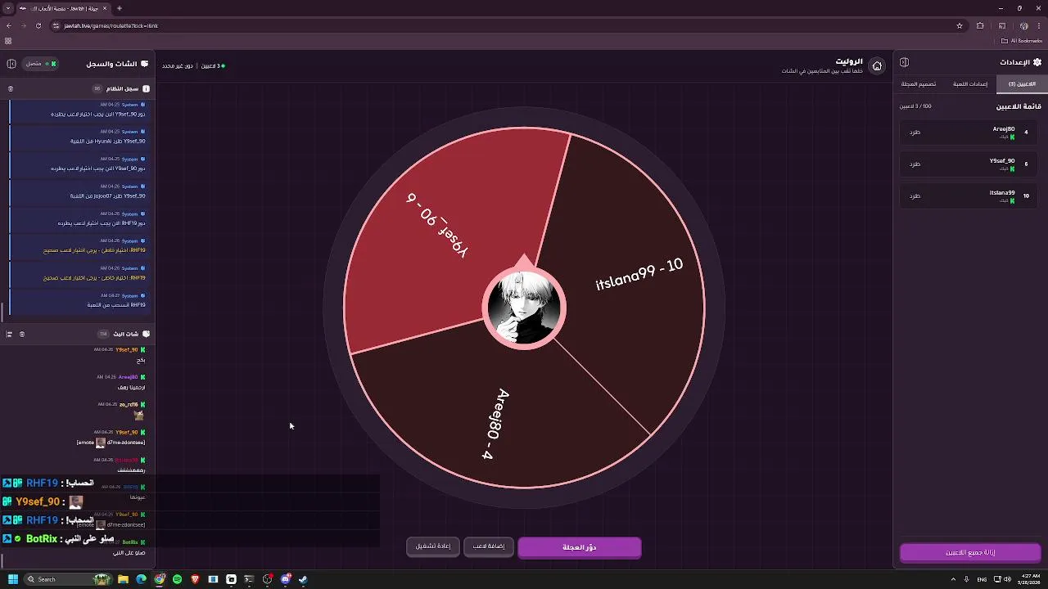Open All Bookmarks folder

1022,41
